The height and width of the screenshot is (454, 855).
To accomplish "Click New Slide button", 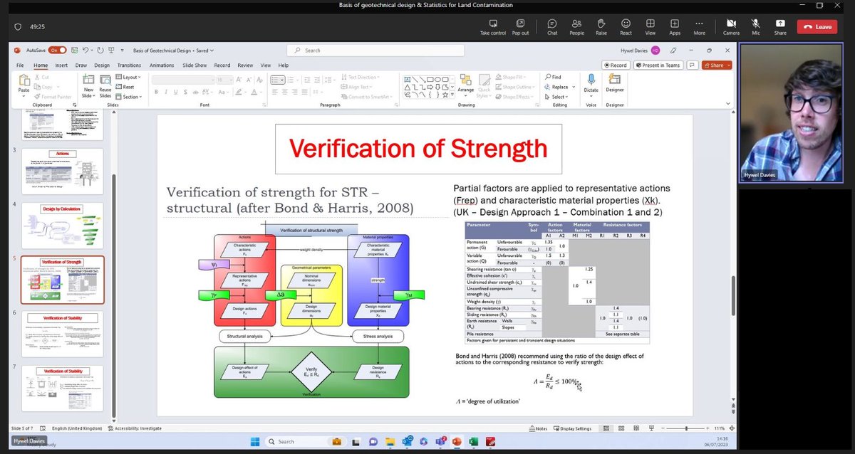I will point(88,85).
